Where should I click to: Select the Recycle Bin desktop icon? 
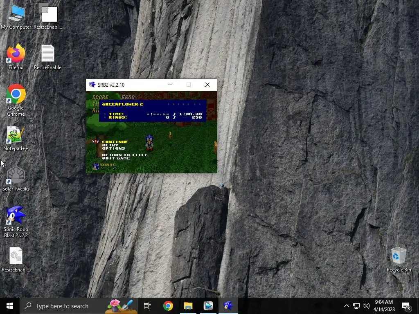click(x=399, y=260)
